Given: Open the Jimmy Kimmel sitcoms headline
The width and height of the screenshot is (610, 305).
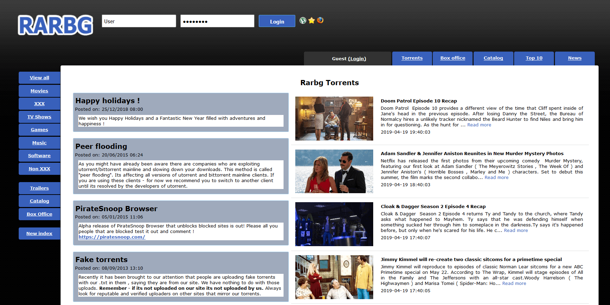Looking at the screenshot, I should pyautogui.click(x=471, y=260).
